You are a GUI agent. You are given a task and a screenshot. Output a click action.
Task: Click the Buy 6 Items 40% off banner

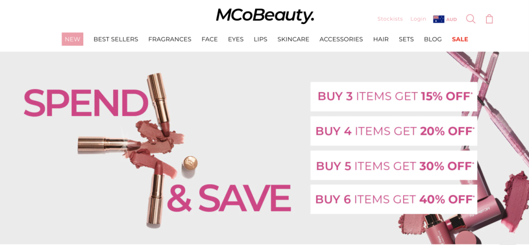pos(394,199)
